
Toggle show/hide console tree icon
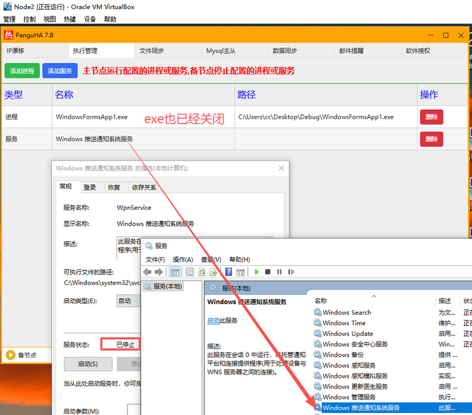click(x=175, y=272)
